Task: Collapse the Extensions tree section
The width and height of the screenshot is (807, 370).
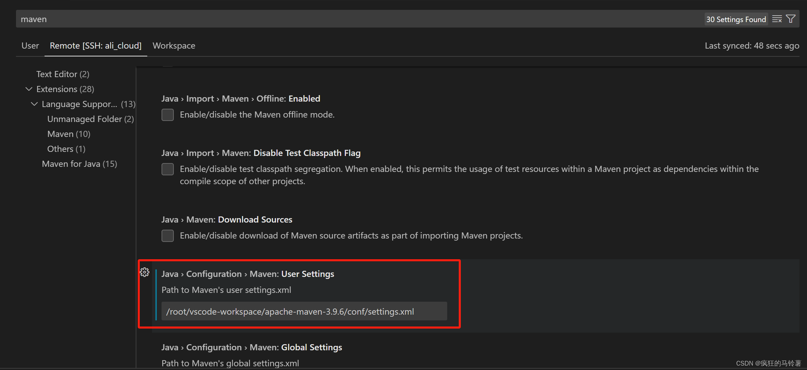Action: tap(29, 89)
